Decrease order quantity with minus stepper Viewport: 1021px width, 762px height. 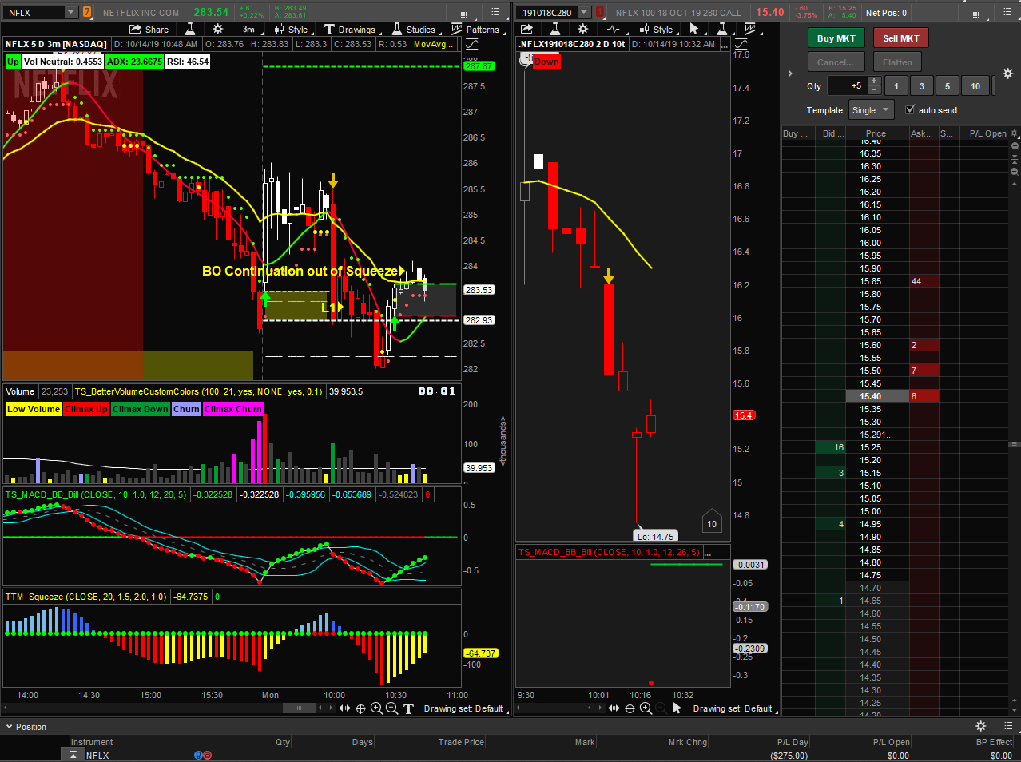[874, 91]
